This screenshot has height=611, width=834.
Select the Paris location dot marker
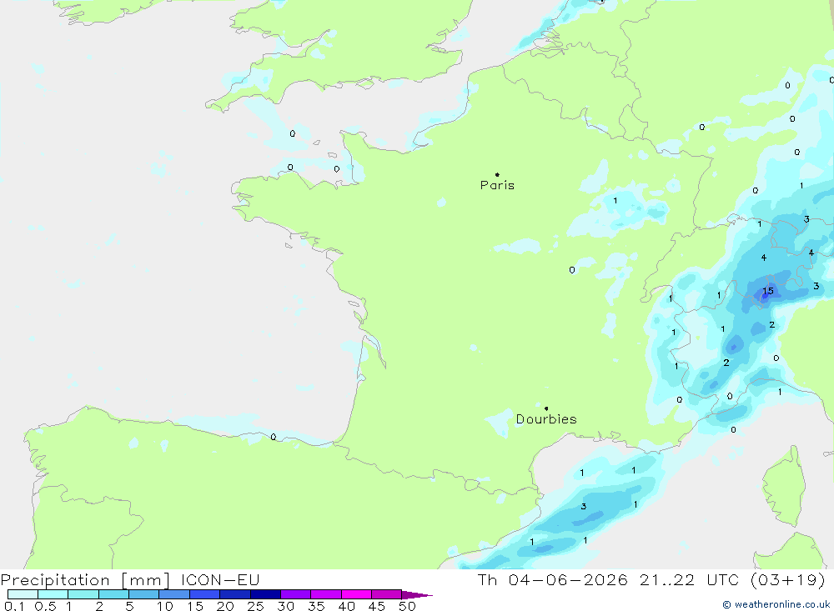(497, 174)
